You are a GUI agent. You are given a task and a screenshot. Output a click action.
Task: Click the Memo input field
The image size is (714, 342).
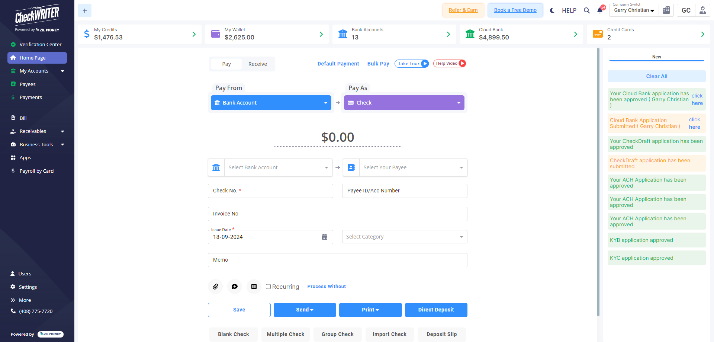click(x=337, y=260)
